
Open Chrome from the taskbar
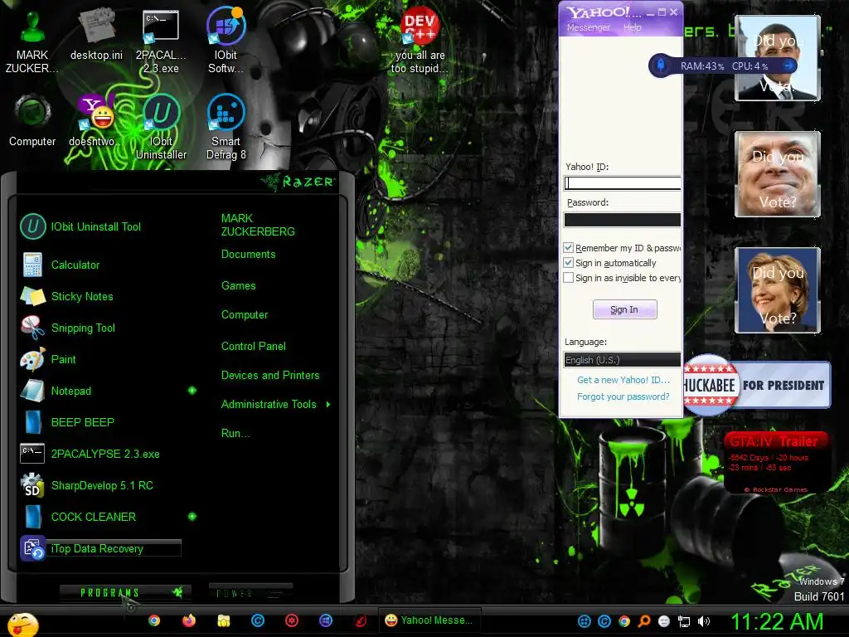(154, 620)
